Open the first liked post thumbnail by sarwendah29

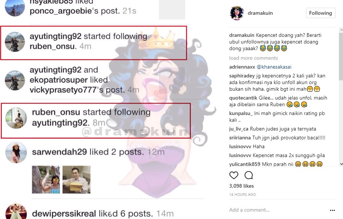(46, 180)
